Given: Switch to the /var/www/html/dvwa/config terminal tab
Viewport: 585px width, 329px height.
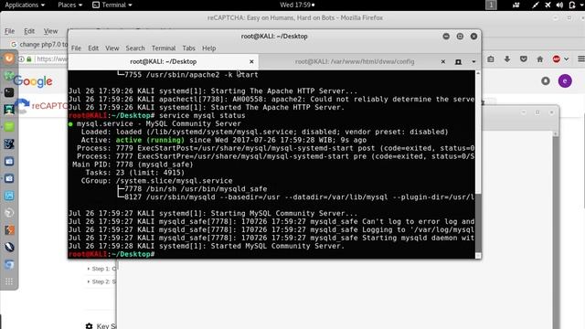Looking at the screenshot, I should point(355,61).
